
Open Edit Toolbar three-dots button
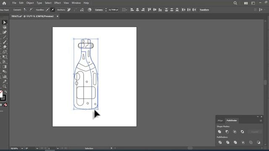coord(2,111)
